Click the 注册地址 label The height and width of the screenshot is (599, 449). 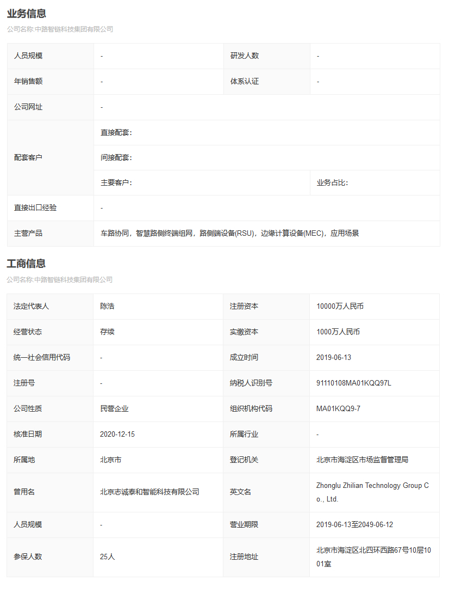(244, 557)
